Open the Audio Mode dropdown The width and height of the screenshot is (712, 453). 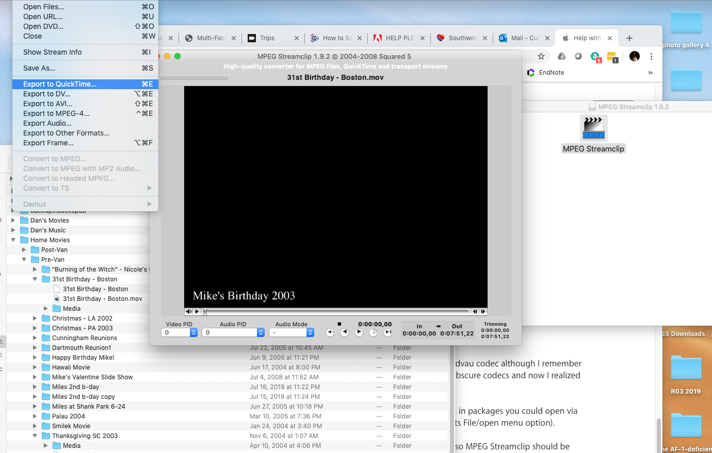click(292, 332)
